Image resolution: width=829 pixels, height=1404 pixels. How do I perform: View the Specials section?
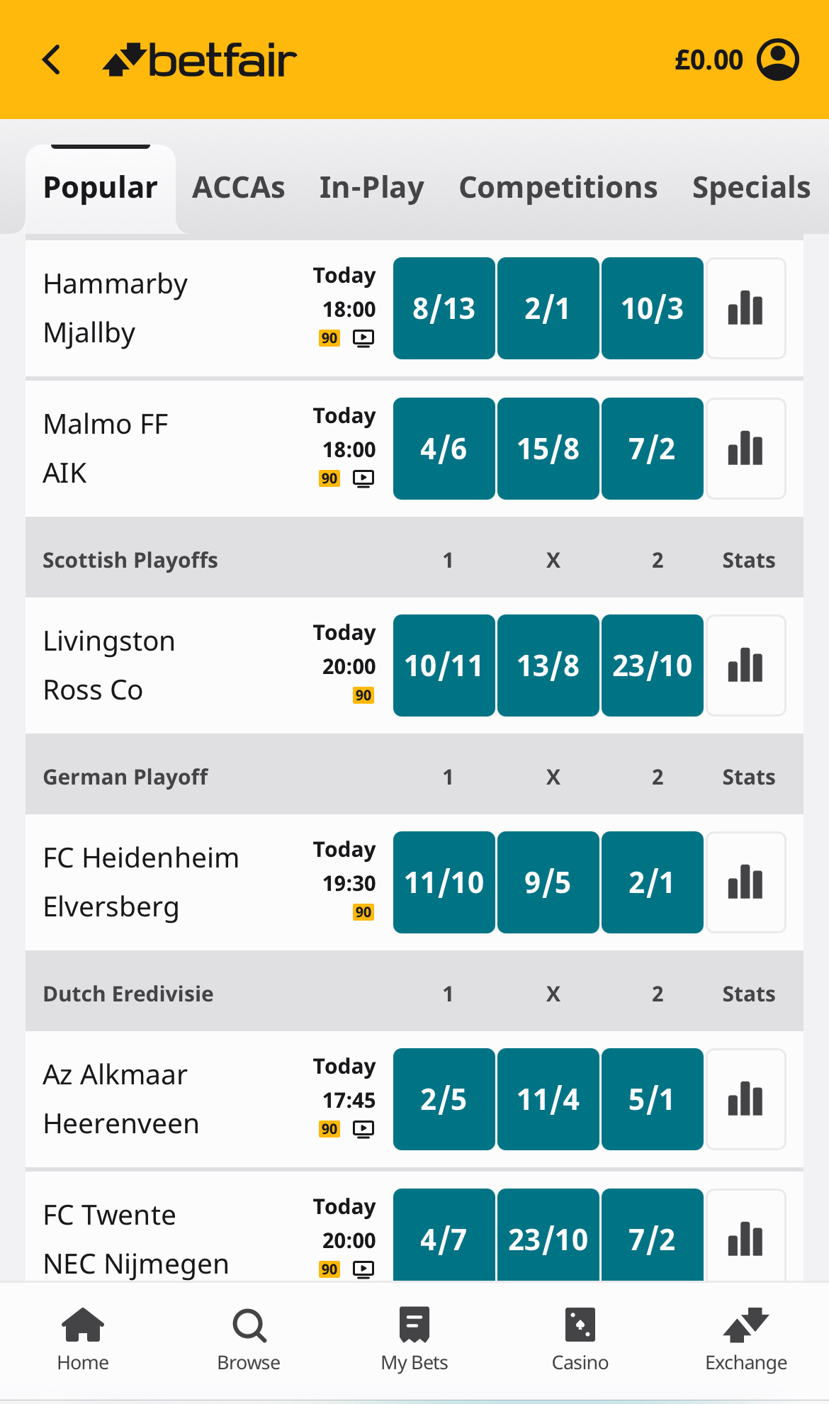click(x=751, y=187)
